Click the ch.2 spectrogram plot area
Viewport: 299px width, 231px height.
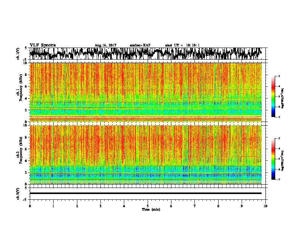coord(145,155)
